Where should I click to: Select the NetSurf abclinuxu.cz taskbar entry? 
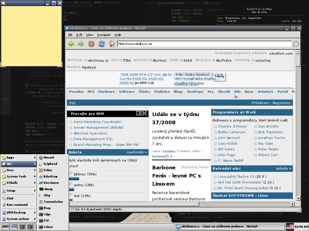click(x=230, y=226)
